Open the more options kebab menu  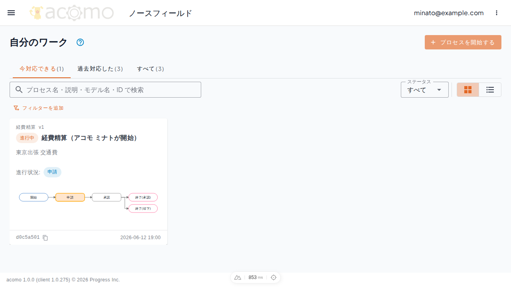(497, 13)
